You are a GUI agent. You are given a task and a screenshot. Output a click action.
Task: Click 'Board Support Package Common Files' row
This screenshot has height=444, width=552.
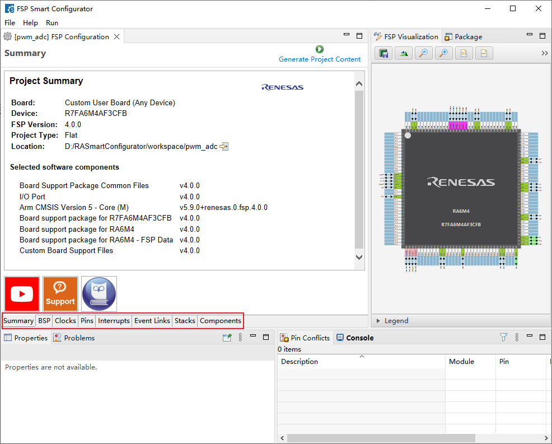tap(110, 185)
